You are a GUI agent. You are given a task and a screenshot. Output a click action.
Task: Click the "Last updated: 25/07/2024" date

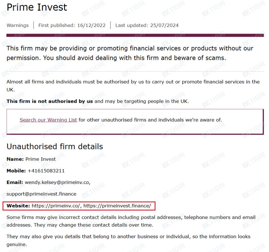[x=147, y=25]
